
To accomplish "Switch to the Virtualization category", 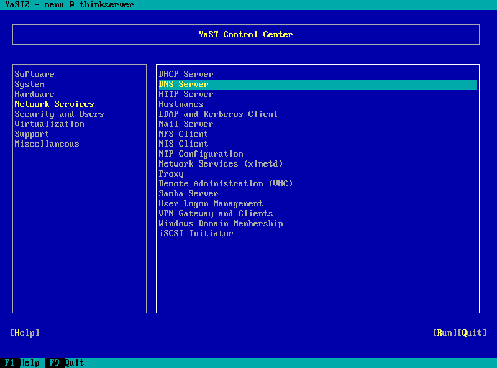I will 50,124.
